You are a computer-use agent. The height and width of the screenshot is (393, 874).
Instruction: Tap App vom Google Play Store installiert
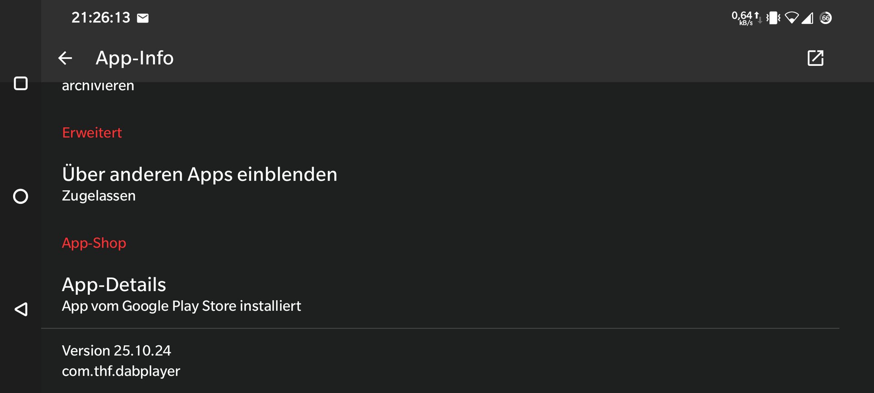click(x=181, y=306)
